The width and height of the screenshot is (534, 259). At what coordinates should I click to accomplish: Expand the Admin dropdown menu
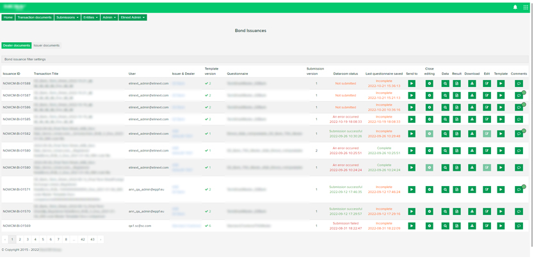click(109, 17)
